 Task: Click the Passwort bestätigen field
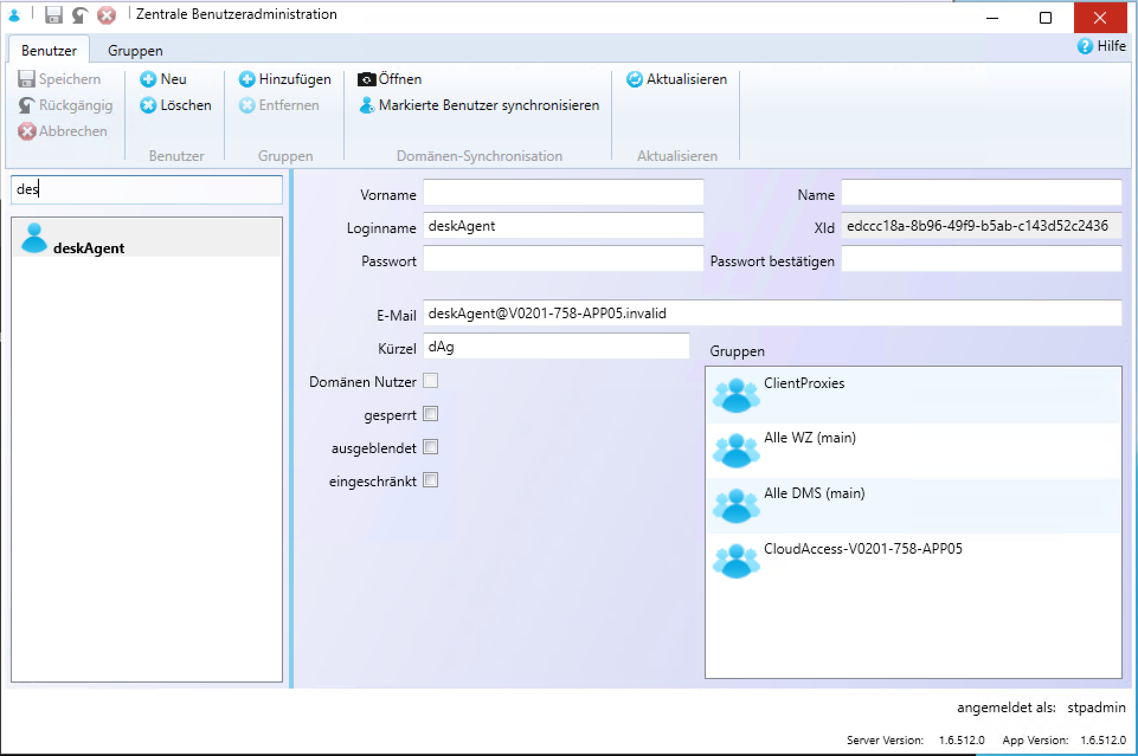click(x=981, y=259)
